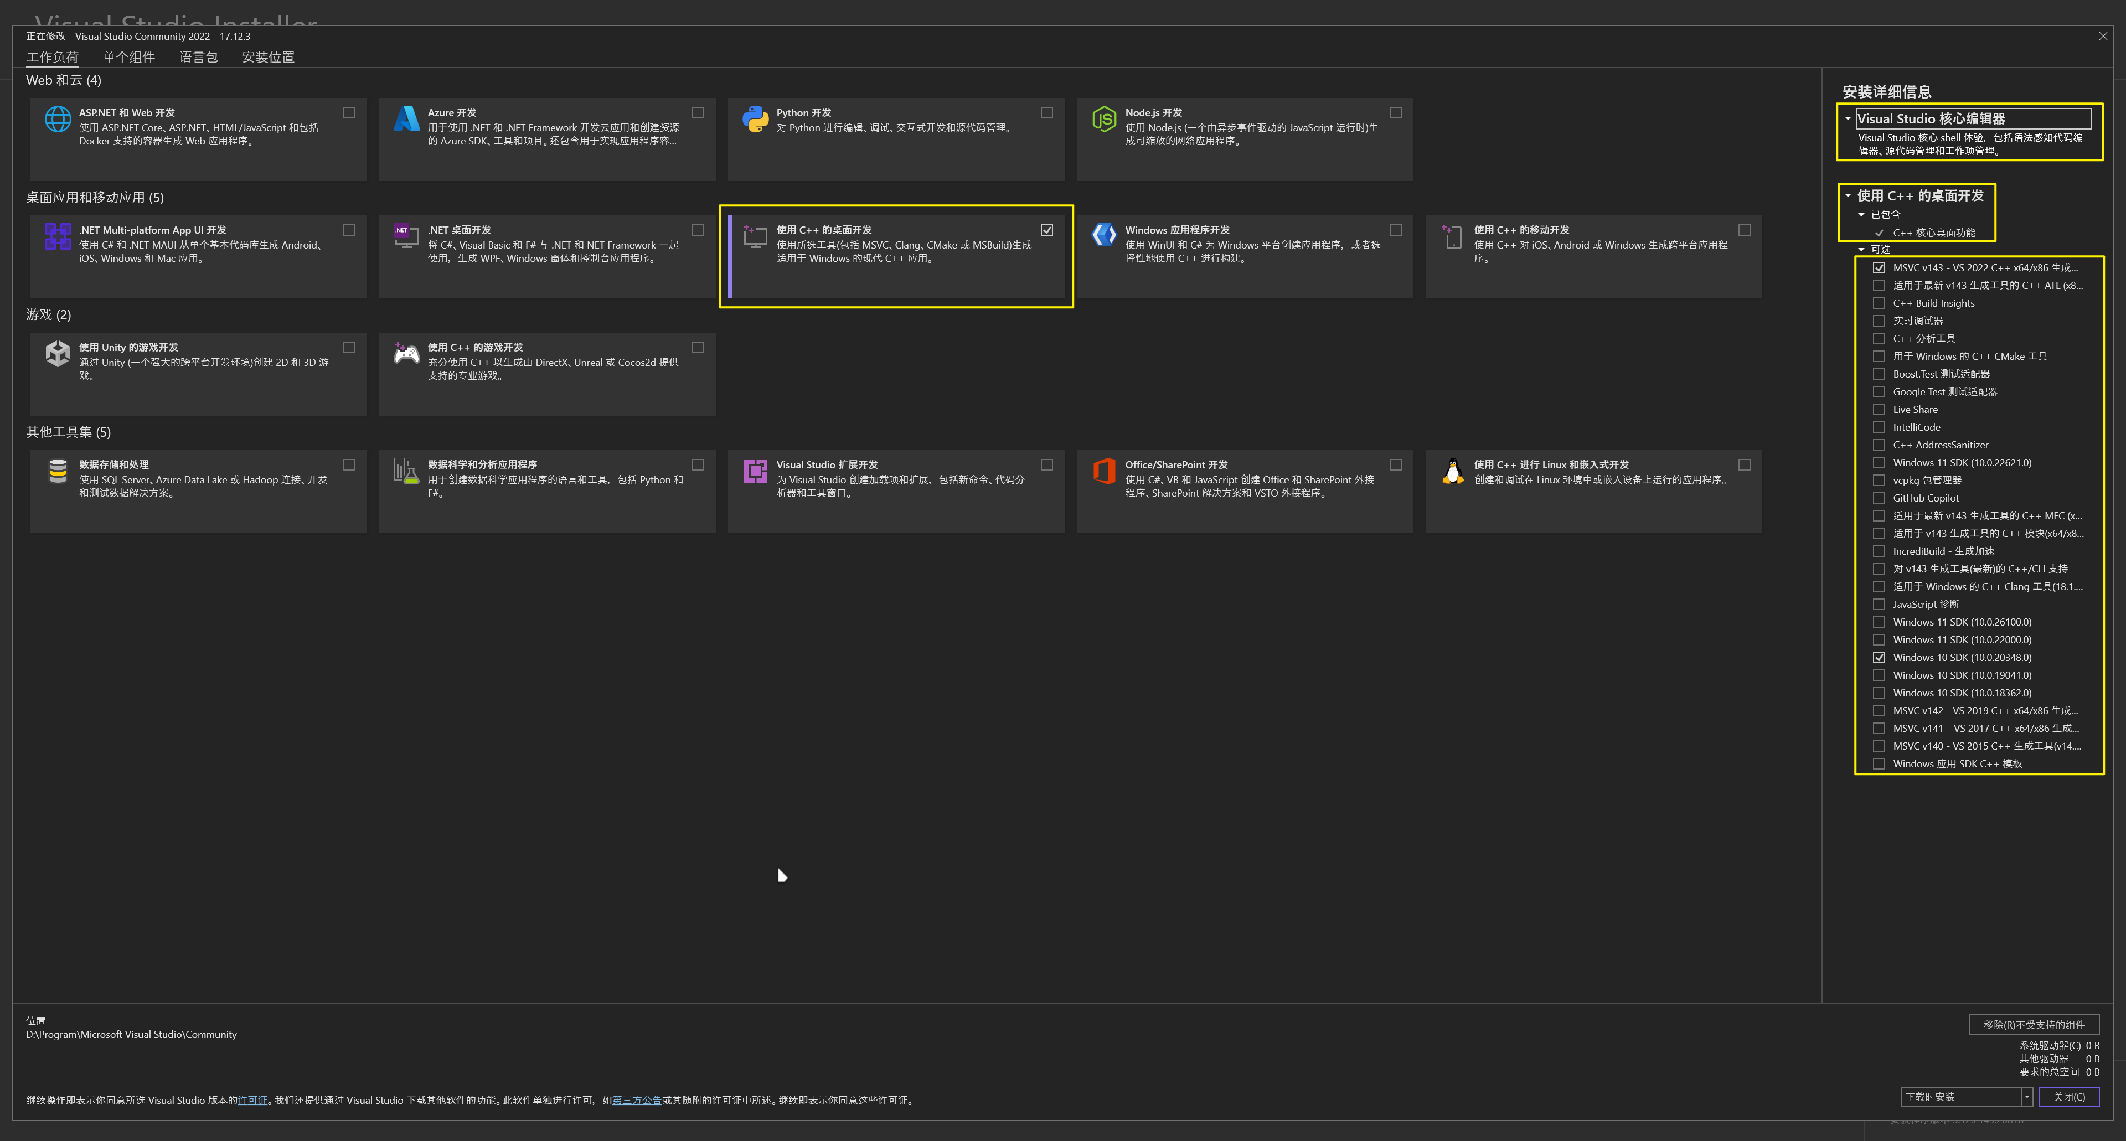Collapse the Visual Studio 核心编辑器 section
Screen dimensions: 2126x1141
click(1848, 119)
